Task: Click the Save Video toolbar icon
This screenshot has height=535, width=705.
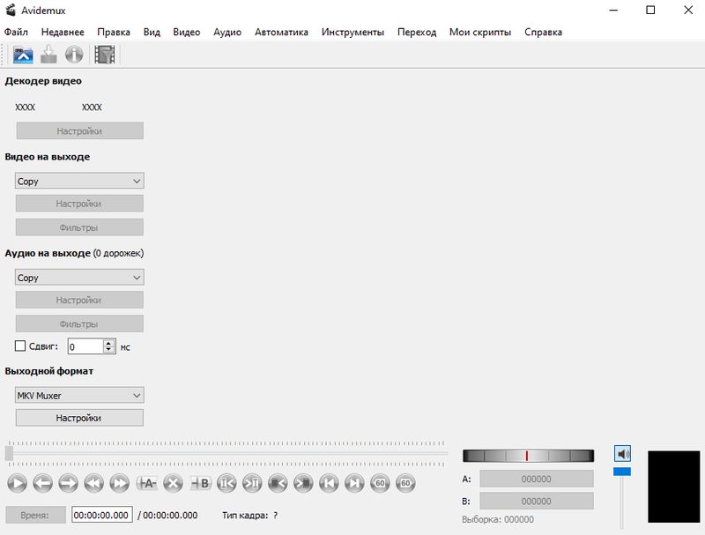Action: tap(48, 55)
